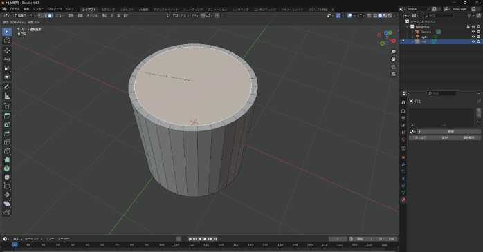Hide Light in outliner viewport
Image resolution: width=483 pixels, height=252 pixels.
(x=473, y=37)
